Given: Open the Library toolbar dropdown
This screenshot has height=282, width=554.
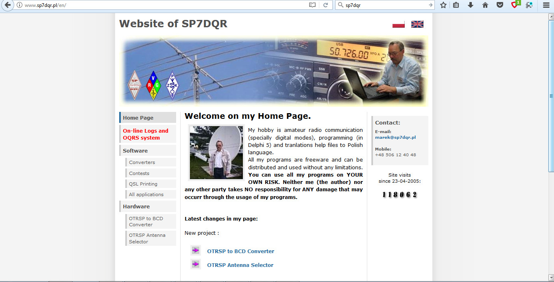Looking at the screenshot, I should [456, 5].
